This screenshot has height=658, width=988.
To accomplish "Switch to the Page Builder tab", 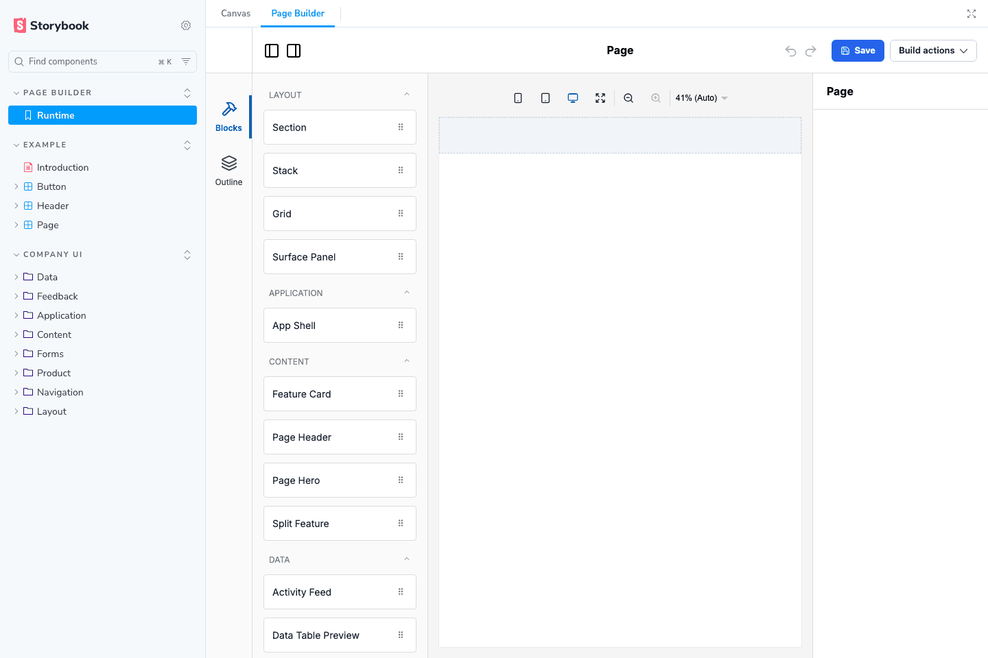I will pyautogui.click(x=298, y=14).
